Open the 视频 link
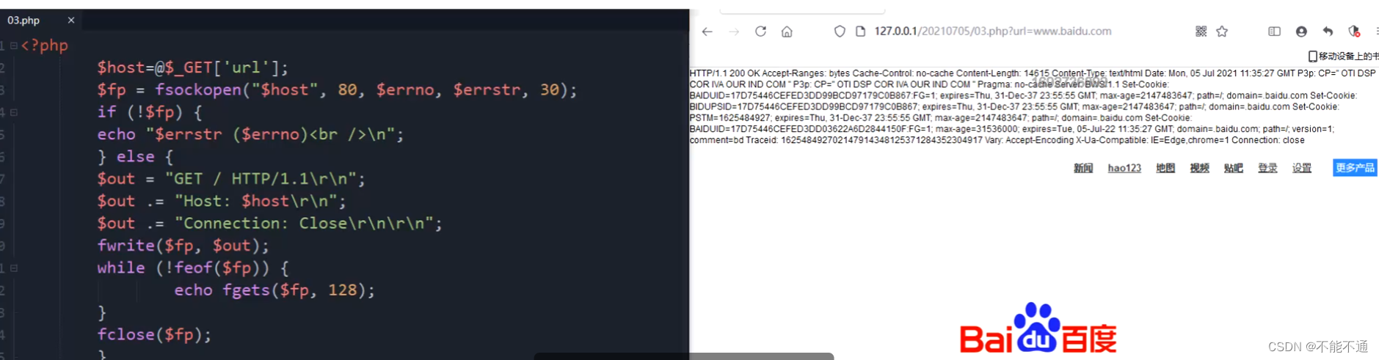Viewport: 1379px width, 360px height. (x=1199, y=168)
